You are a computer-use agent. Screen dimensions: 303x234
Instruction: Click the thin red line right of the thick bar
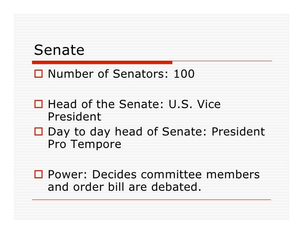[x=222, y=62]
